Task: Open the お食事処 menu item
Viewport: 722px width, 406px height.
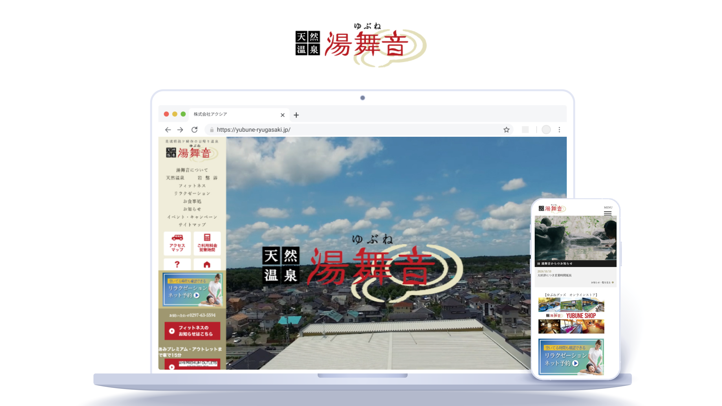Action: [192, 201]
